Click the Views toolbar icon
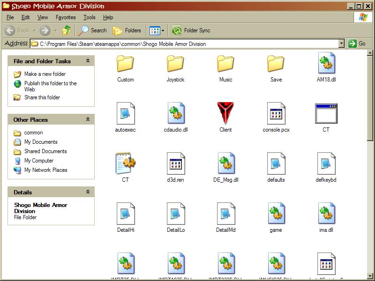 tap(155, 30)
